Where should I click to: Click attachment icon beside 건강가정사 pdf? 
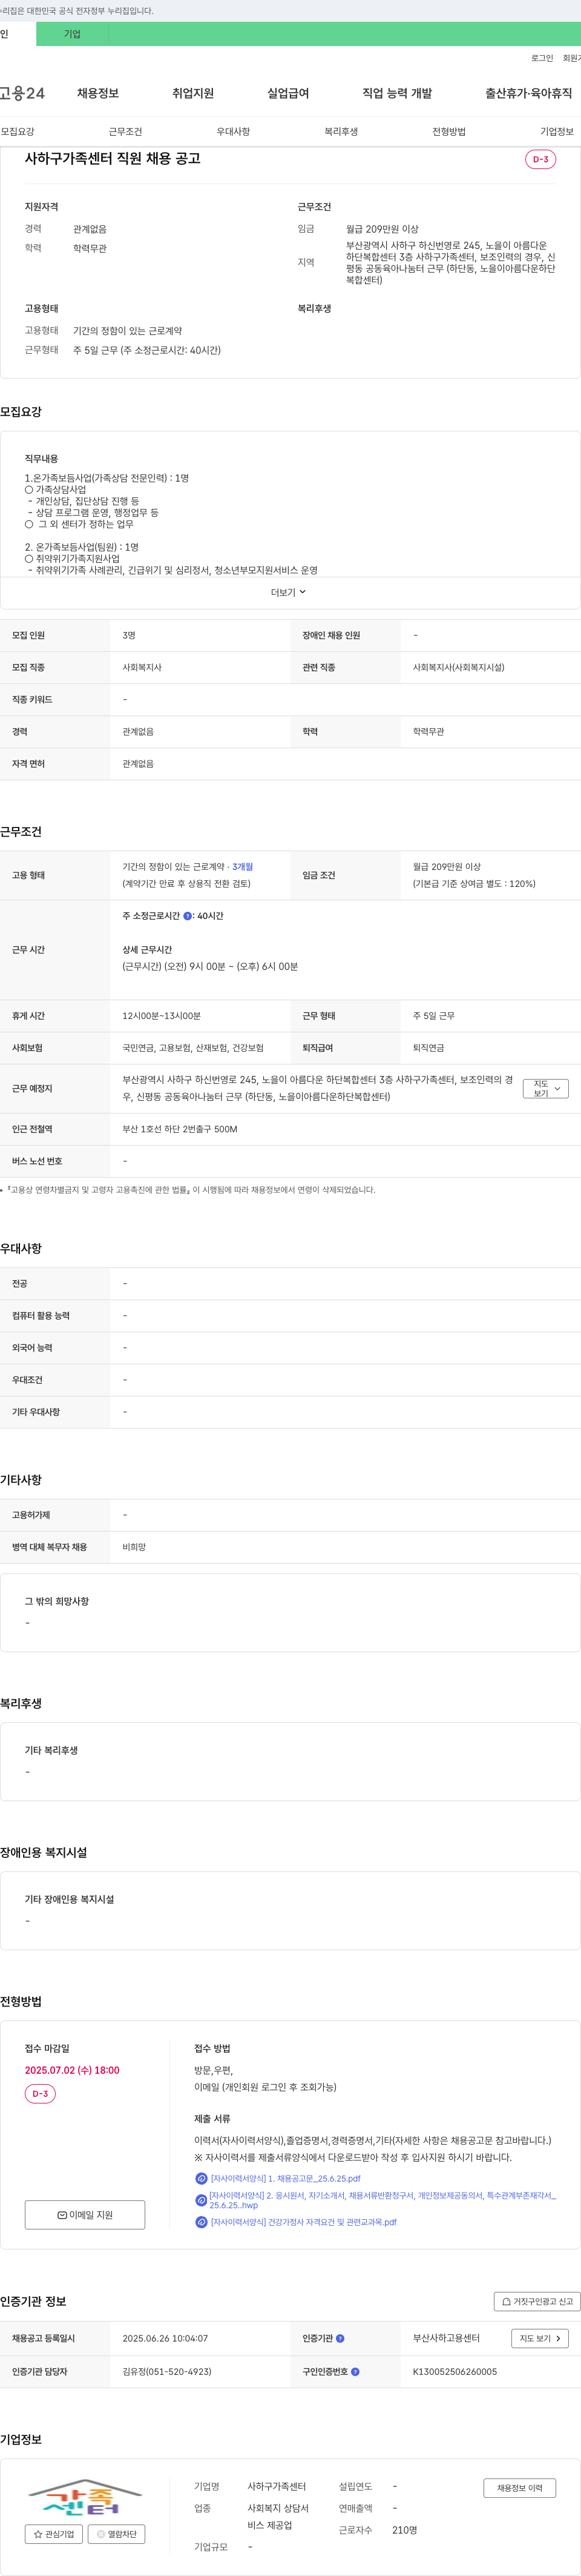point(202,2222)
